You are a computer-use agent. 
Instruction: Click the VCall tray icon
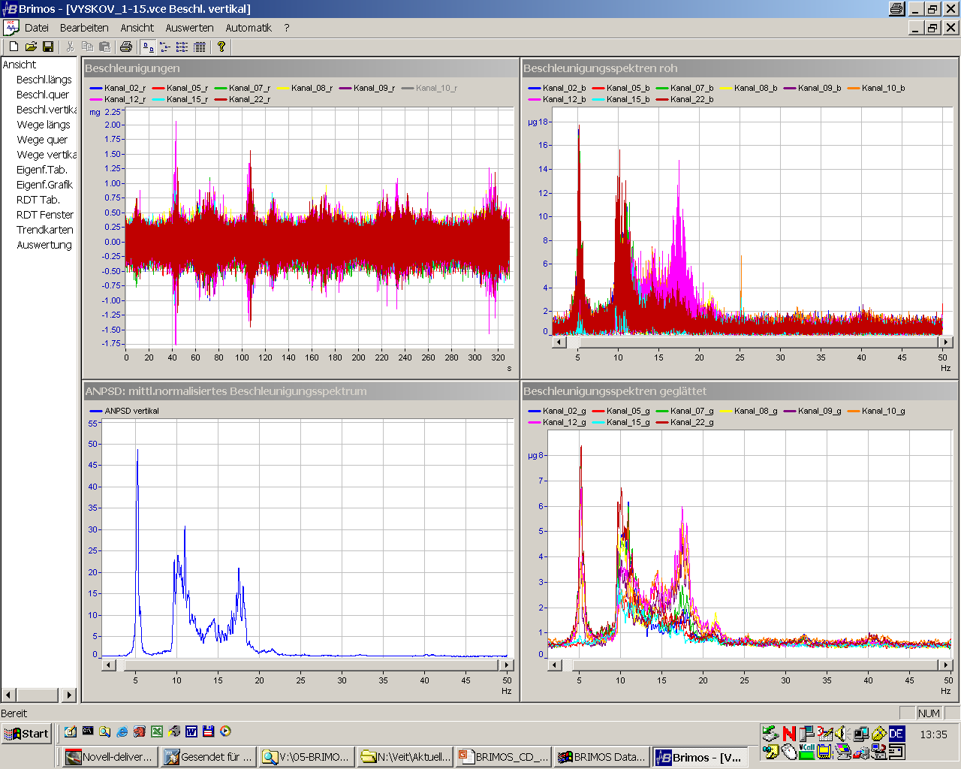point(806,751)
